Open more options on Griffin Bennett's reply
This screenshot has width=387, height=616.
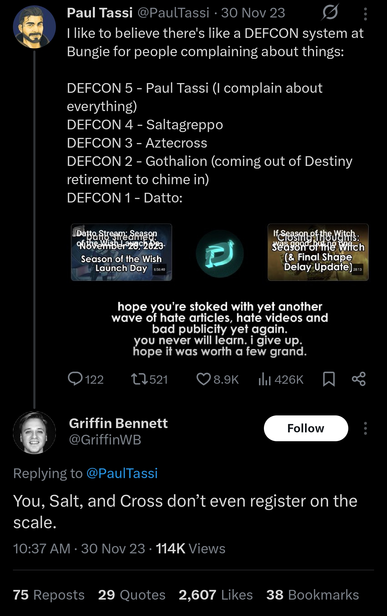365,428
